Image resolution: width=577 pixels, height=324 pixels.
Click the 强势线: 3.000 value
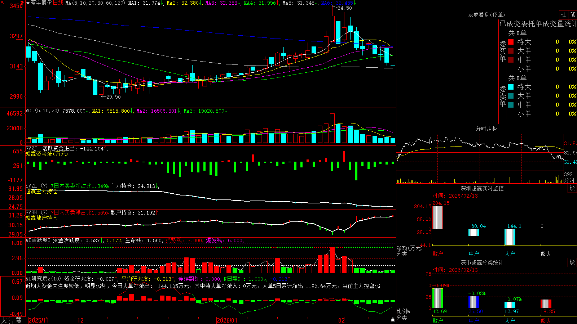click(184, 240)
